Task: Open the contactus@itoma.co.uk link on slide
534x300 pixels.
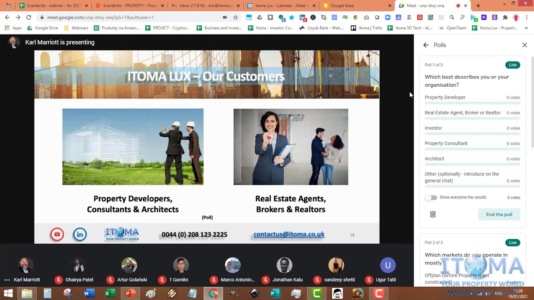Action: point(289,234)
